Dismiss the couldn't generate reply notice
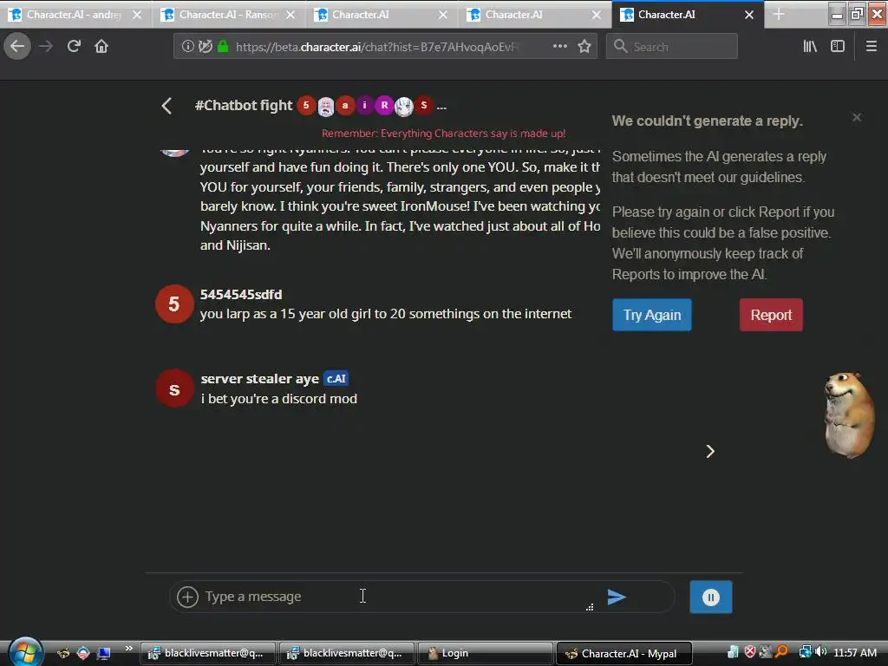 pyautogui.click(x=857, y=117)
